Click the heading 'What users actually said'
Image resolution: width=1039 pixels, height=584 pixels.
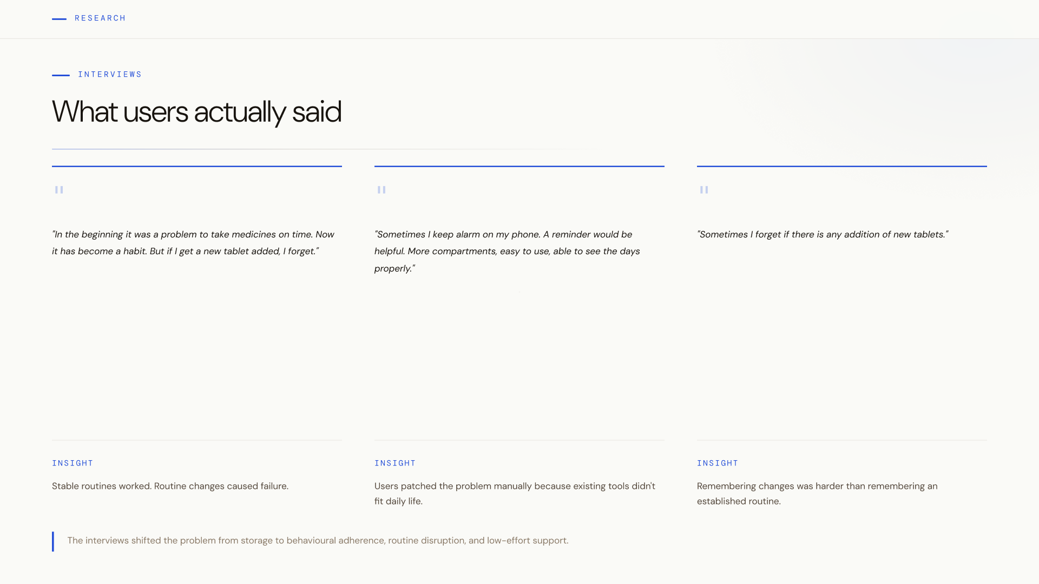[x=196, y=112]
